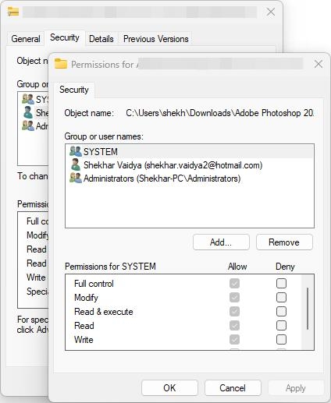Tick the Deny checkbox for Read & execute

pos(281,312)
